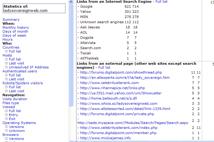214x142 pixels.
Task: Open home.bellsouth.net s.dll link
Action: (x=108, y=98)
